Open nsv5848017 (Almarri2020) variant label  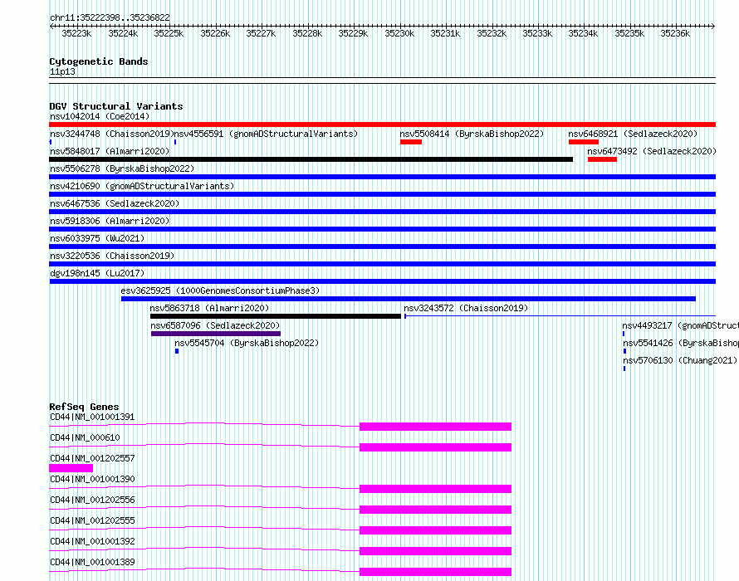pyautogui.click(x=110, y=151)
